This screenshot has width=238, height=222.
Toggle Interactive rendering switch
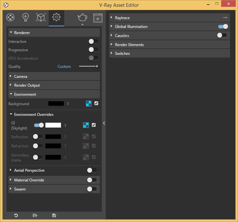click(x=93, y=41)
